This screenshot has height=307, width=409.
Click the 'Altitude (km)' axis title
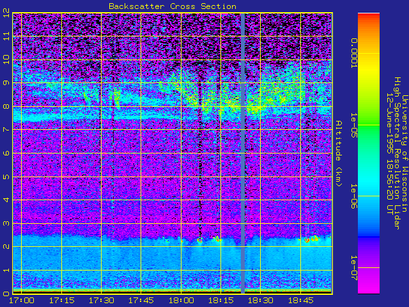(x=339, y=153)
